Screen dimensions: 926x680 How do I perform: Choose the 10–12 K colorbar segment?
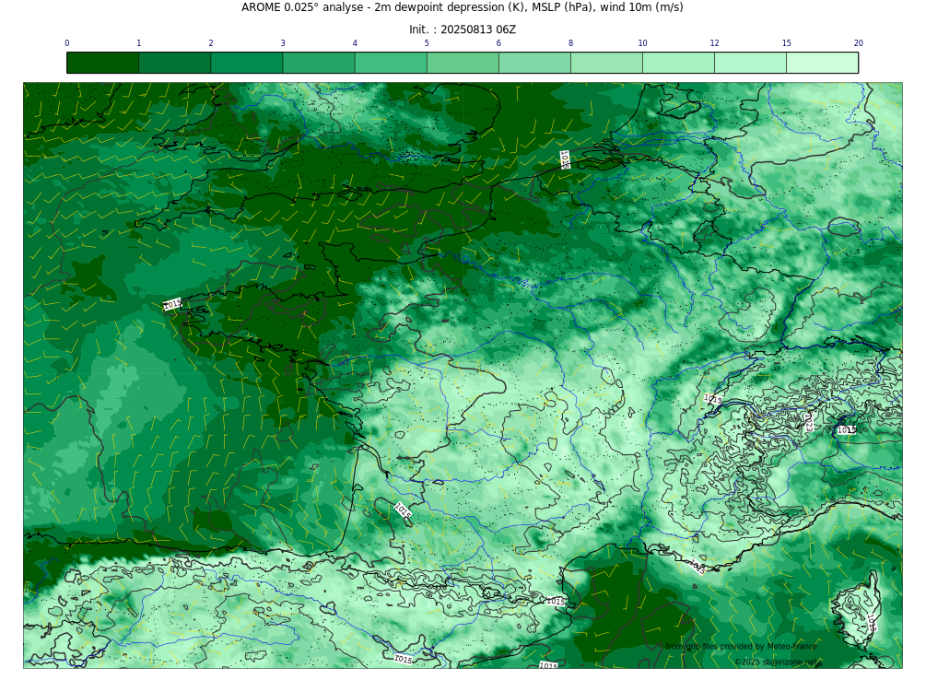point(678,63)
